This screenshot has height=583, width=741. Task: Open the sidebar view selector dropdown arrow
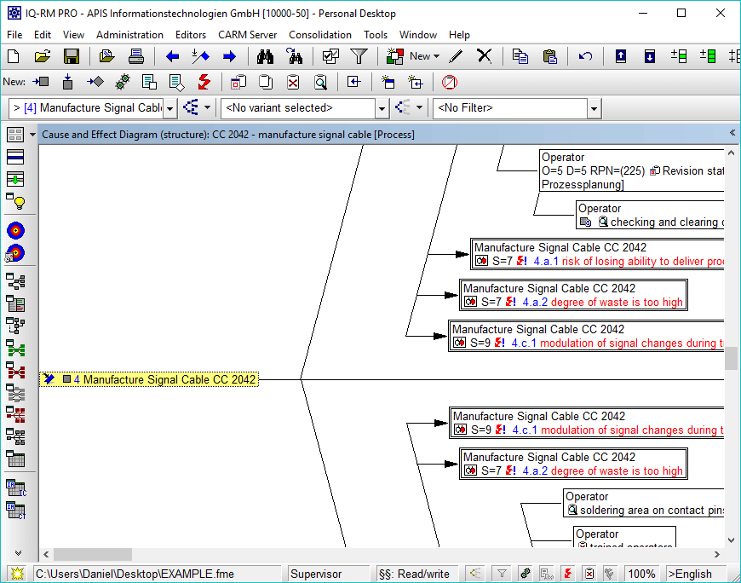tap(32, 135)
